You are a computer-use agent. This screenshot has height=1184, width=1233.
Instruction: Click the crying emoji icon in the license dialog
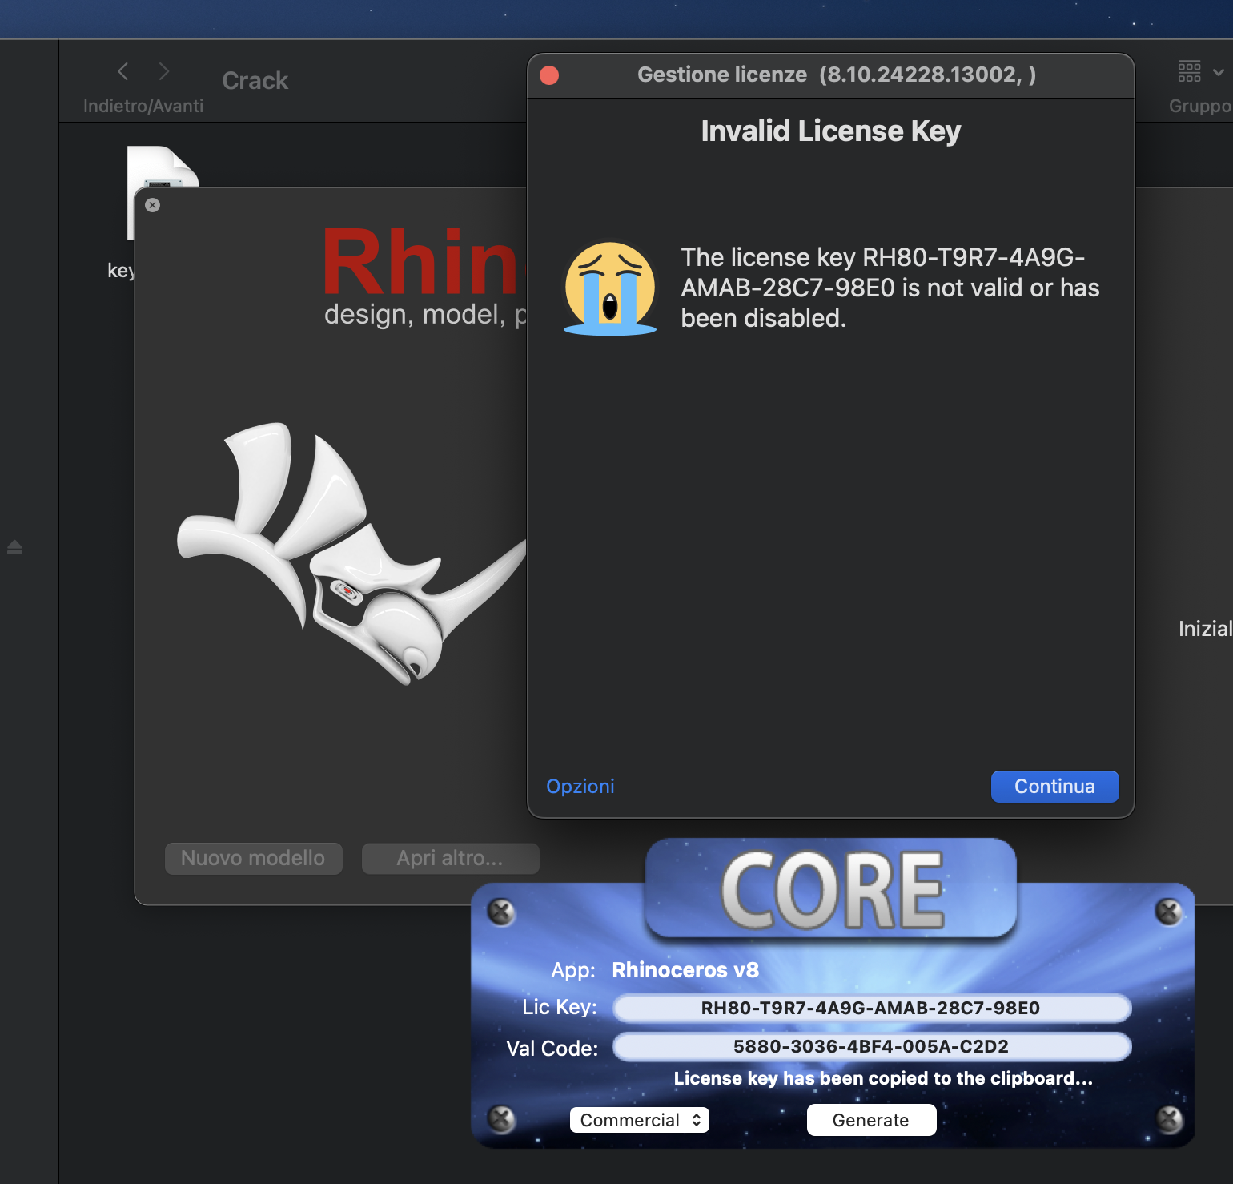[610, 288]
